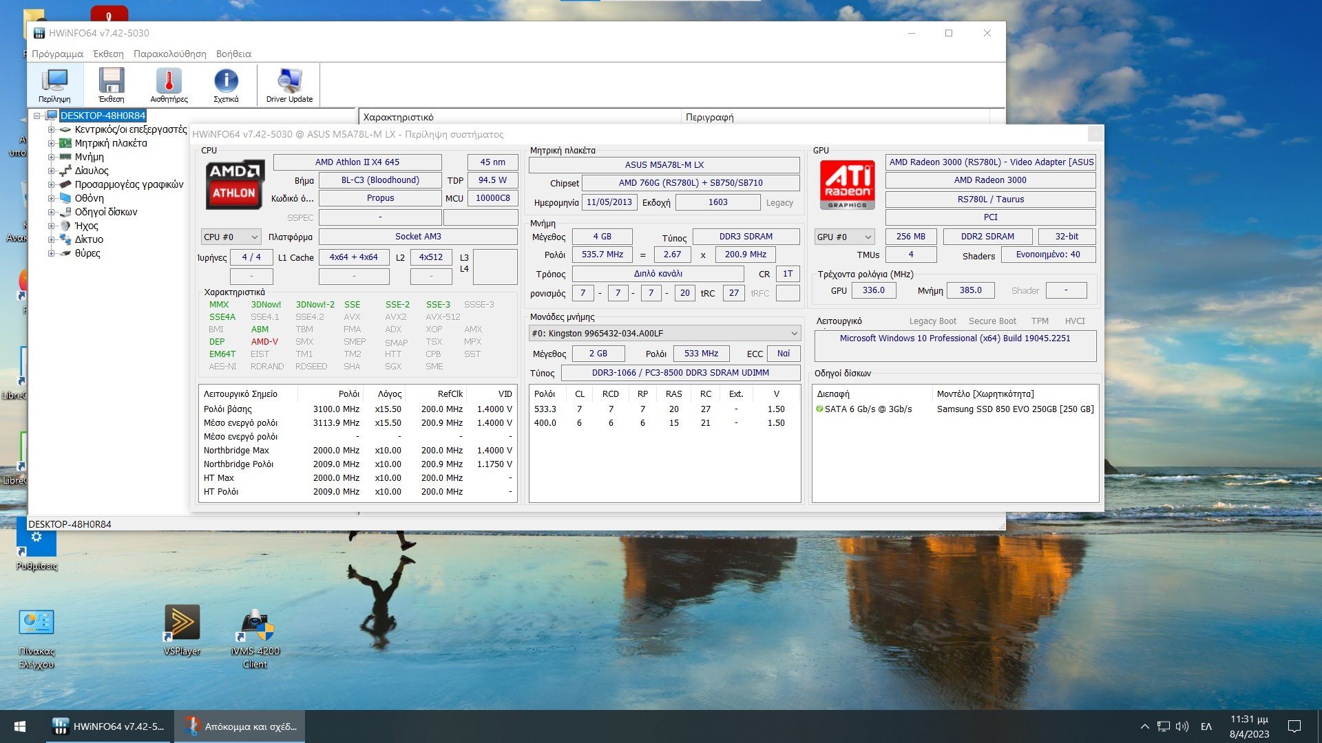The image size is (1322, 743).
Task: Click the RS780L / Taurus GPU codename field
Action: coord(990,200)
